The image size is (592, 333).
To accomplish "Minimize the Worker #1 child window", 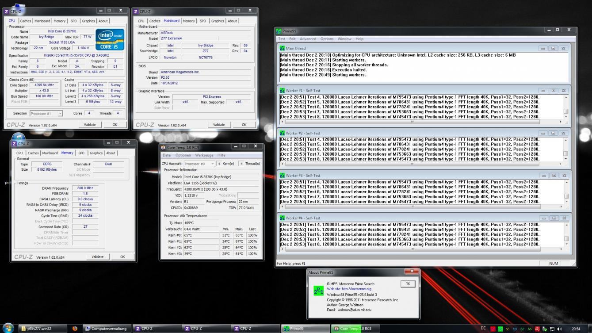I will [543, 91].
